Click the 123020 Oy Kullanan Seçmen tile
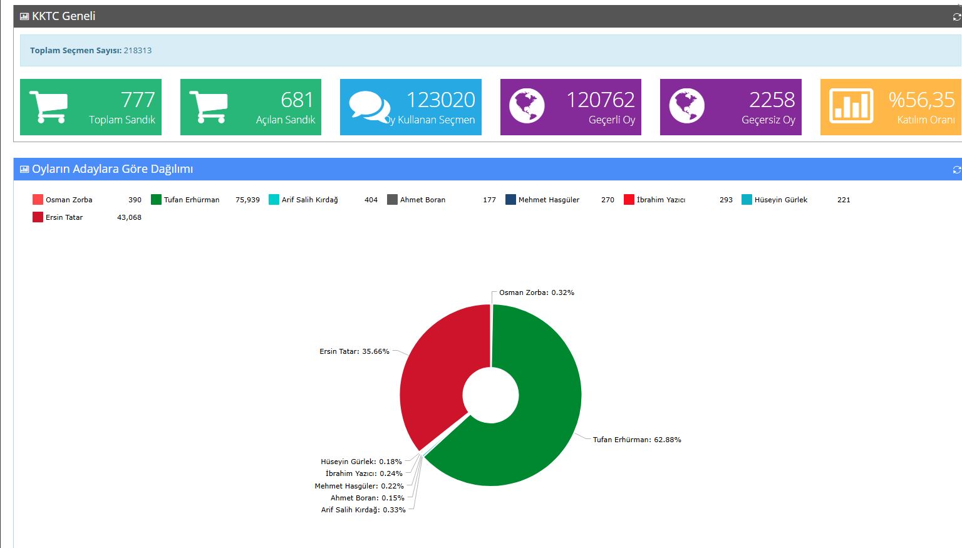962x548 pixels. [x=411, y=107]
